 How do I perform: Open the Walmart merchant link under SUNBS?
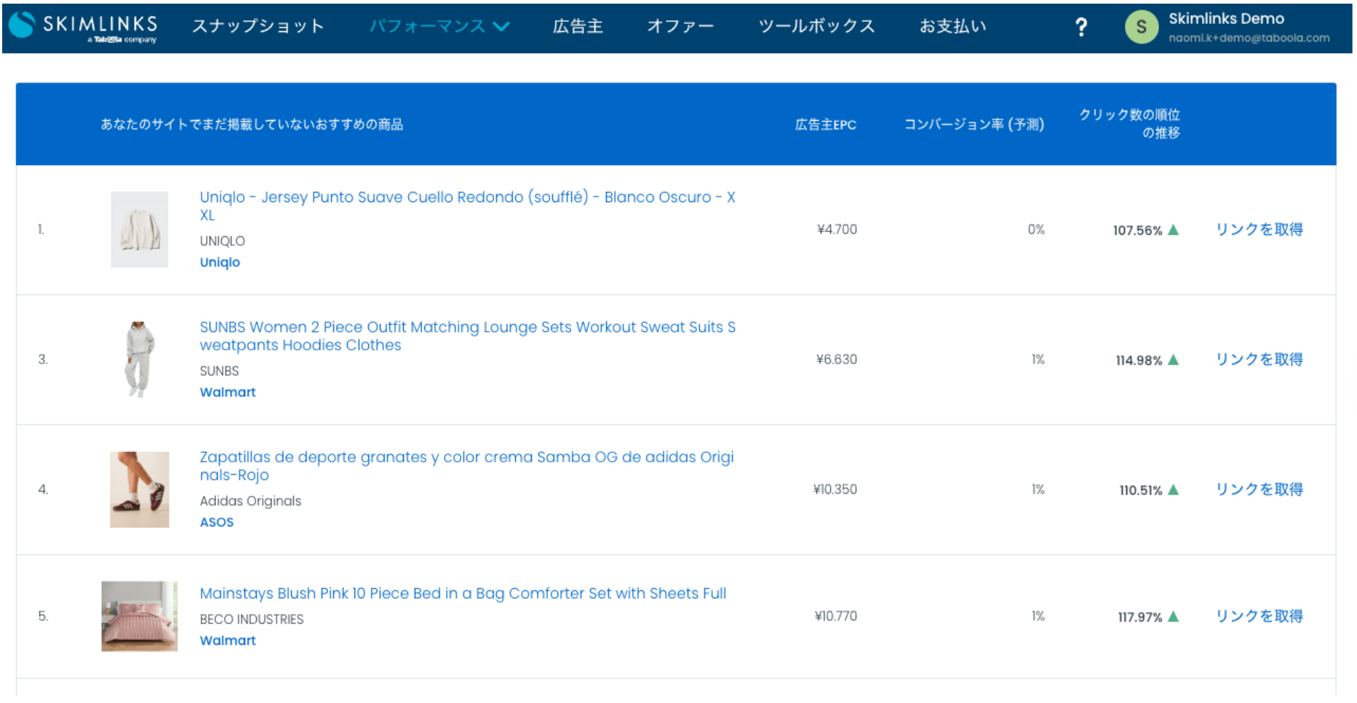coord(227,392)
